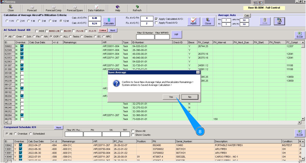Click AC Sched horizontal scrollbar right arrow
This screenshot has width=306, height=163.
[x=299, y=122]
